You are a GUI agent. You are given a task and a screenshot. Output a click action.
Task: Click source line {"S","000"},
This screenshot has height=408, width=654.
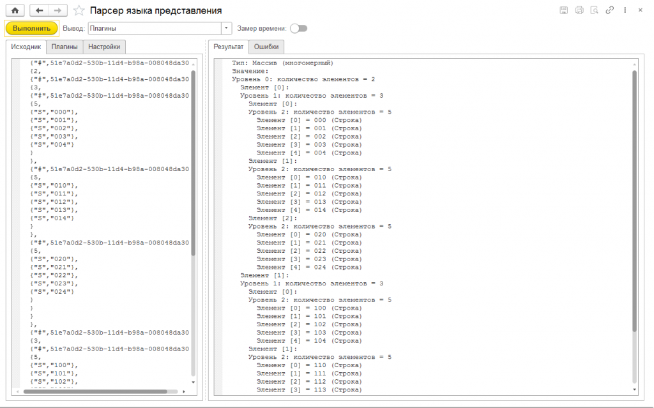coord(54,112)
